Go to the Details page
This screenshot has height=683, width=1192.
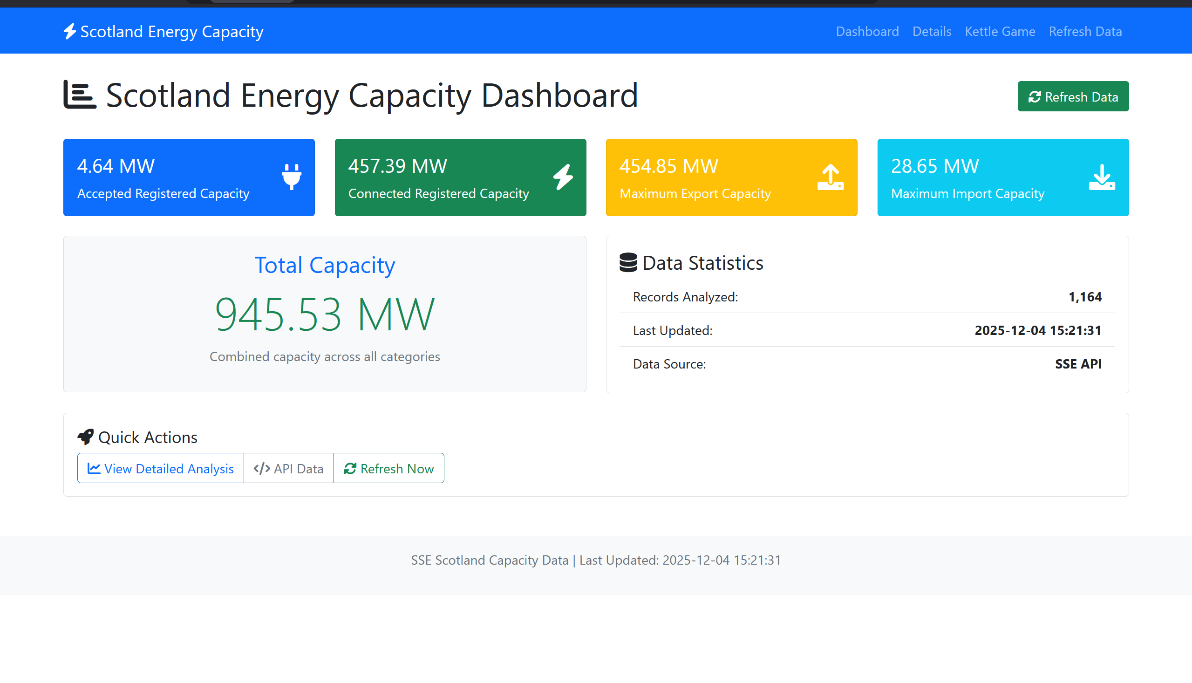[931, 31]
